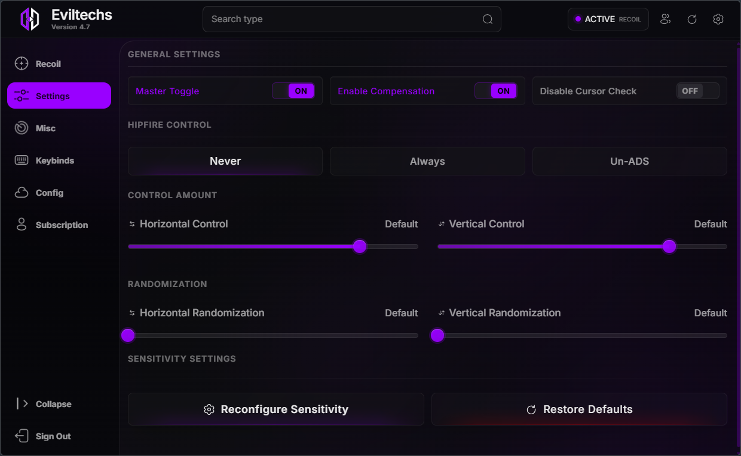
Task: Click the gear icon on Reconfigure Sensitivity
Action: [x=209, y=409]
